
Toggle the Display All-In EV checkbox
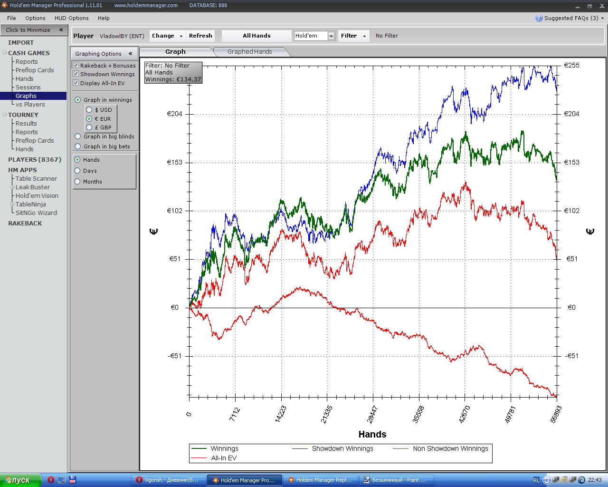(x=76, y=83)
